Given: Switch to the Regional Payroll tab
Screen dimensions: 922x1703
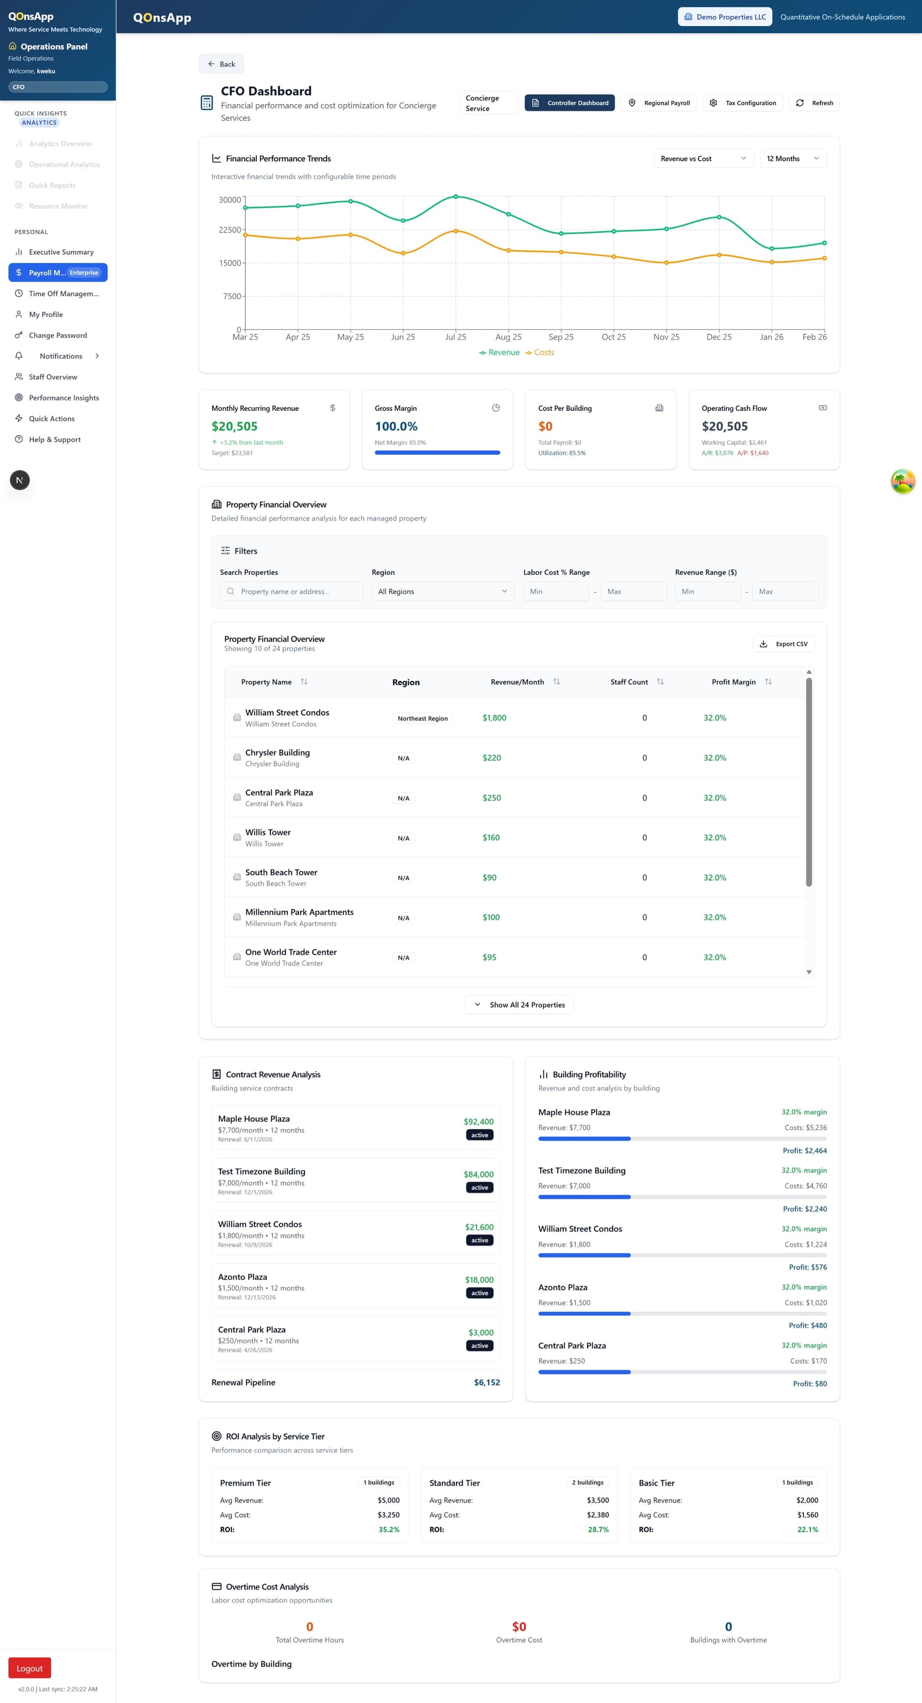Looking at the screenshot, I should click(658, 102).
